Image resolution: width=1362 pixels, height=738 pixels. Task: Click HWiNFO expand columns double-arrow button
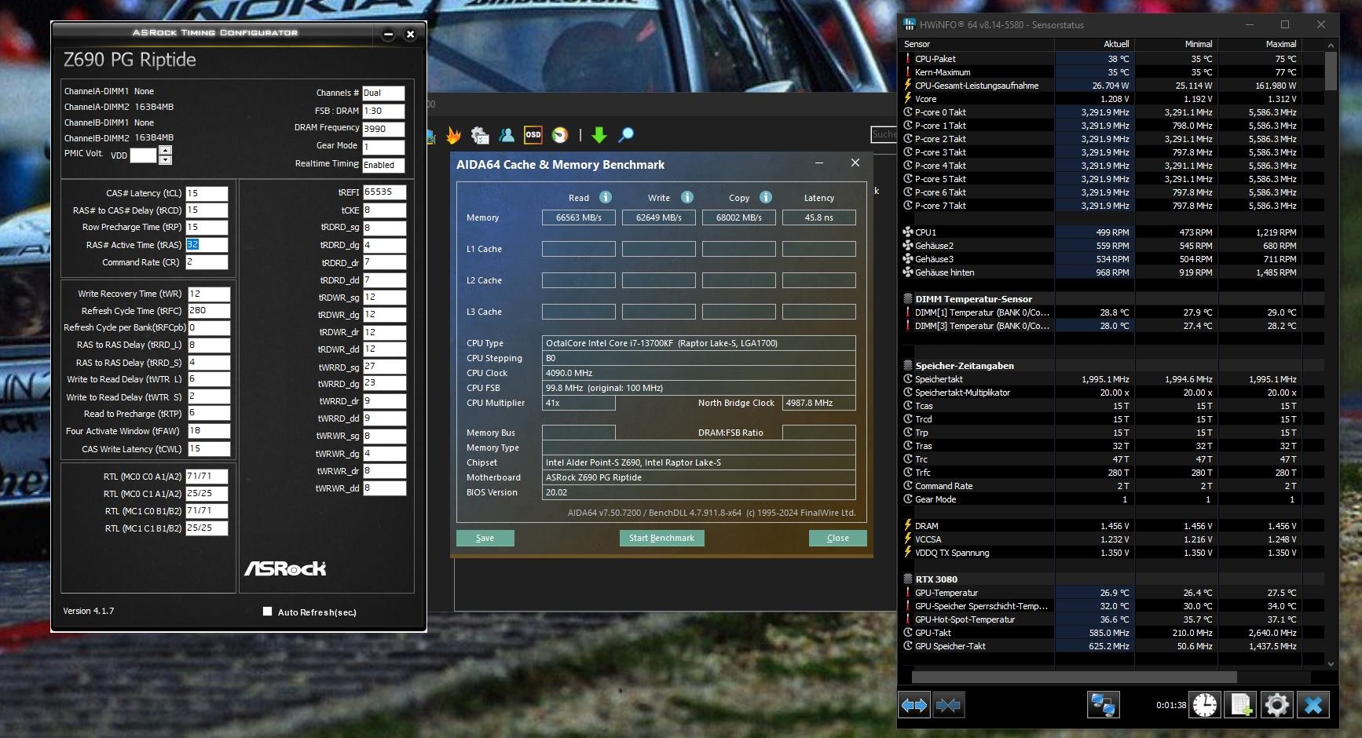[x=914, y=705]
